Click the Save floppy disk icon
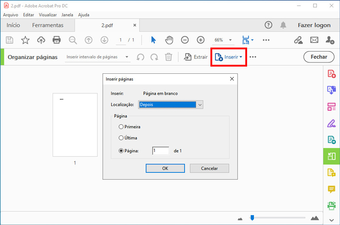The image size is (340, 225). point(10,40)
